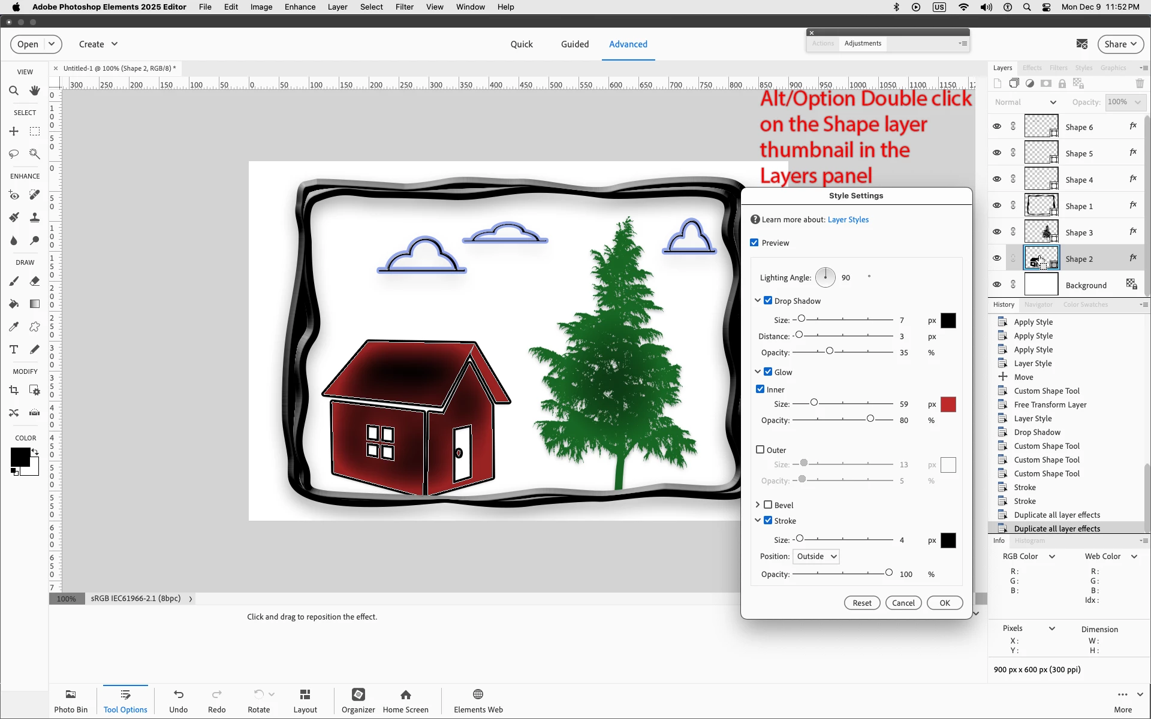This screenshot has height=719, width=1151.
Task: Open the layer blend mode dropdown
Action: click(x=1025, y=102)
